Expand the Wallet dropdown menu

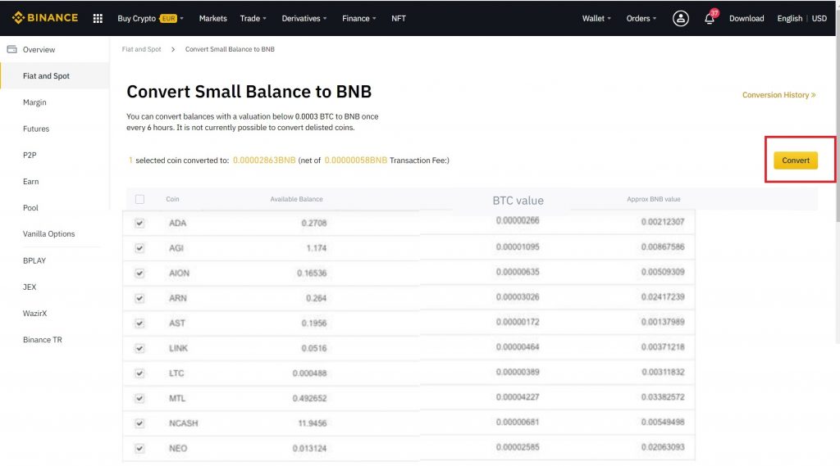596,18
